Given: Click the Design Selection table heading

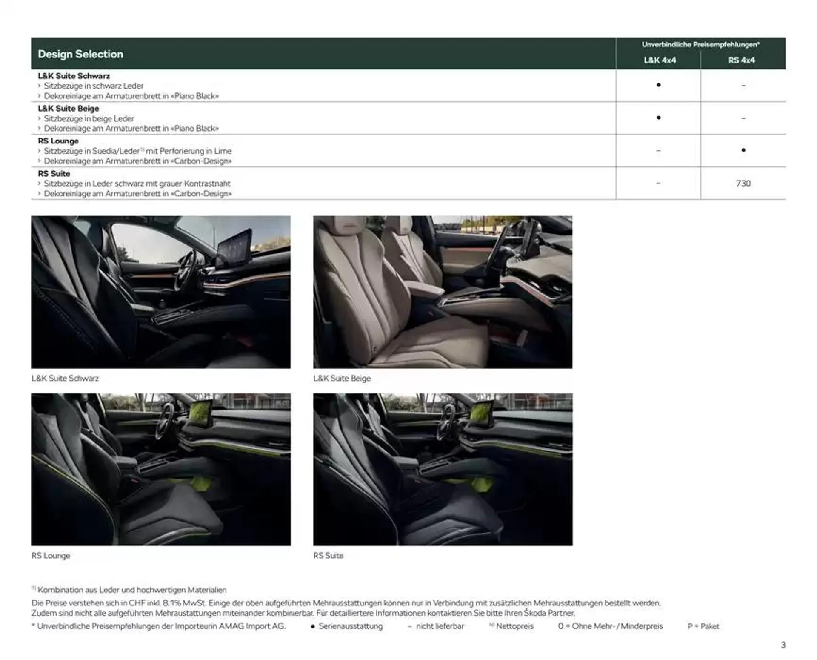Looking at the screenshot, I should (x=80, y=54).
